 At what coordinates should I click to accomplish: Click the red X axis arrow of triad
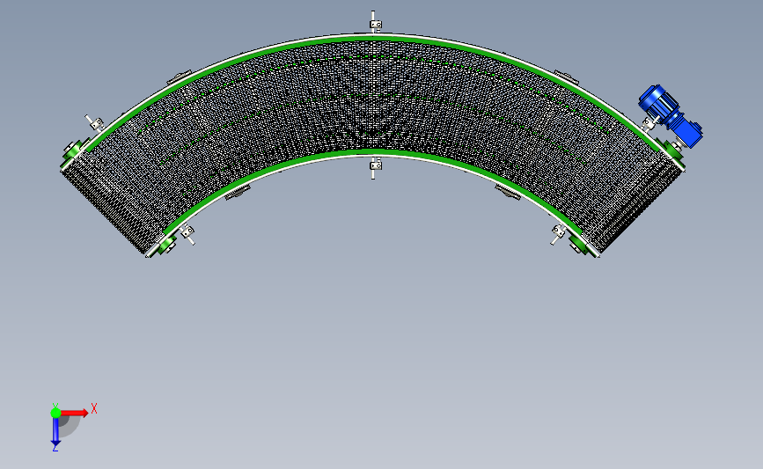[75, 413]
